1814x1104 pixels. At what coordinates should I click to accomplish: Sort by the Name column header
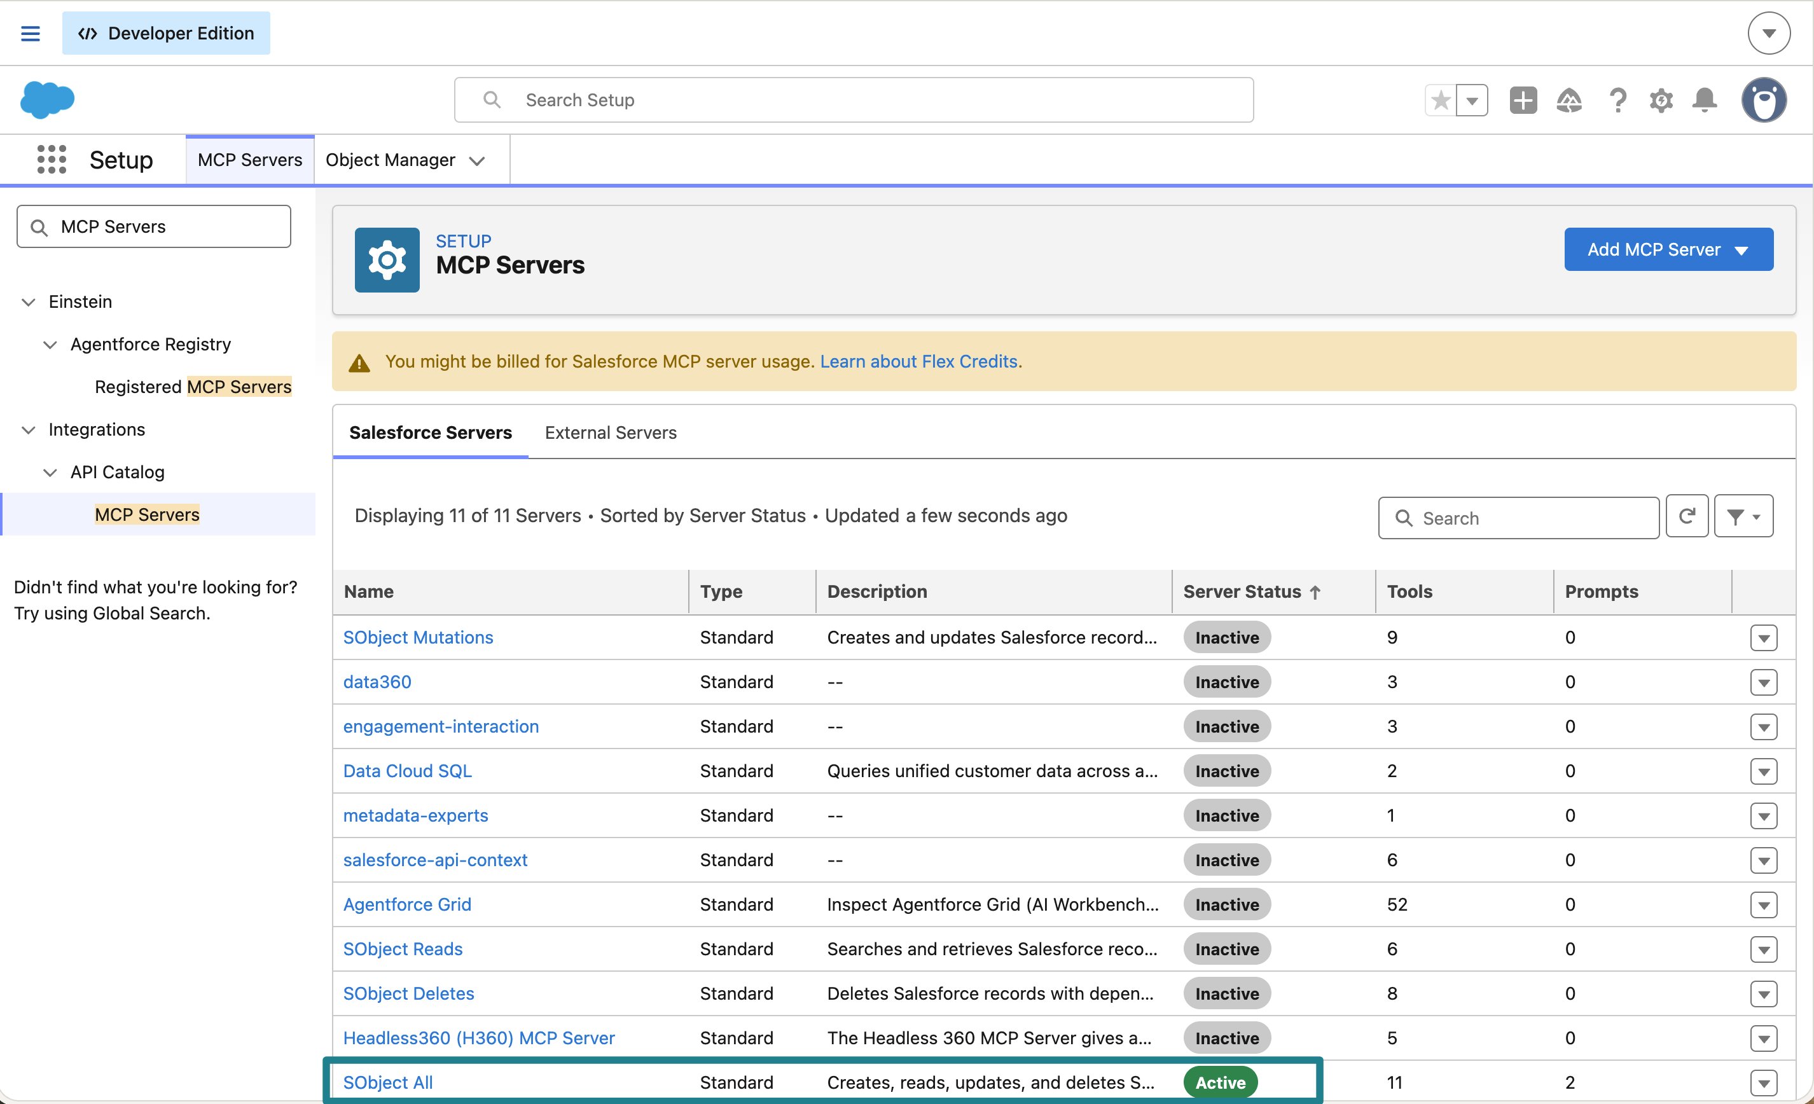click(369, 591)
